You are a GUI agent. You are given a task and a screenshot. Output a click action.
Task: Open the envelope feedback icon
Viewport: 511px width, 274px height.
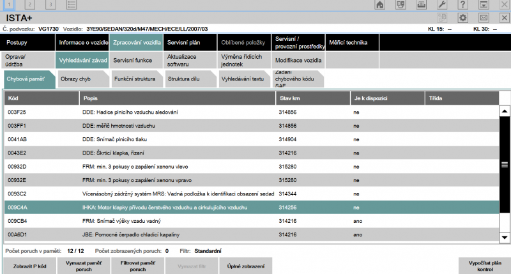click(x=484, y=18)
